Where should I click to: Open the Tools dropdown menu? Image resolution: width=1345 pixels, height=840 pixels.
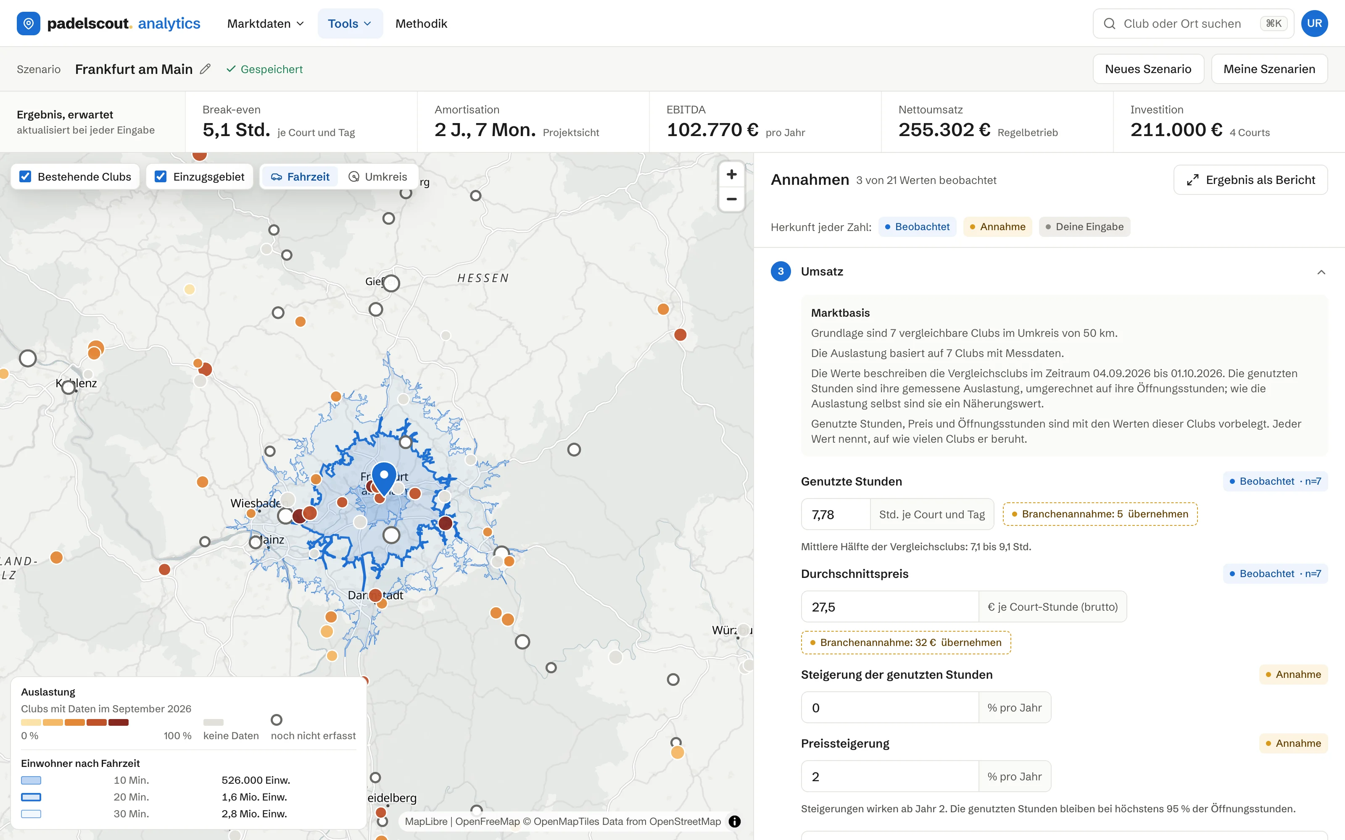click(x=350, y=24)
